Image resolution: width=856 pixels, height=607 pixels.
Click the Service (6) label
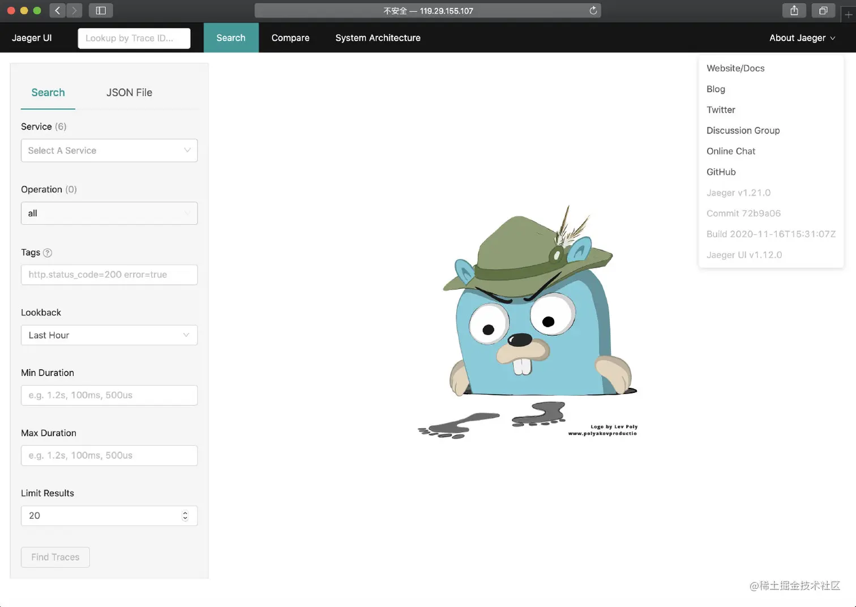(44, 126)
